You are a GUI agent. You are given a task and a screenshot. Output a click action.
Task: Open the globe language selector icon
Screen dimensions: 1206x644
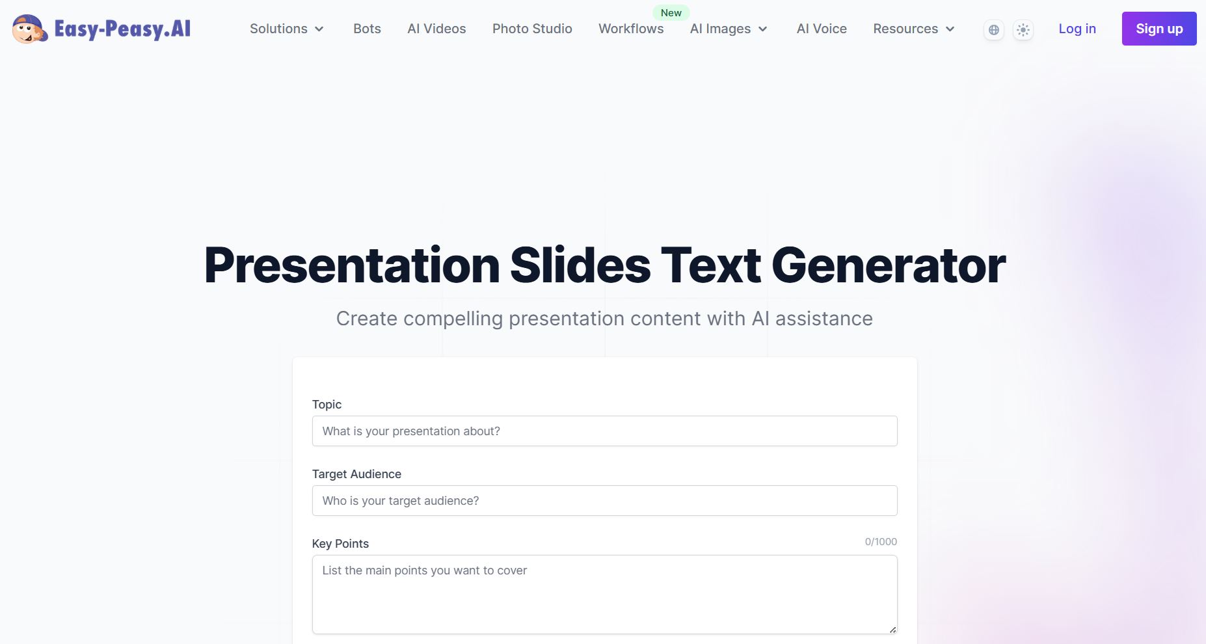pyautogui.click(x=993, y=30)
